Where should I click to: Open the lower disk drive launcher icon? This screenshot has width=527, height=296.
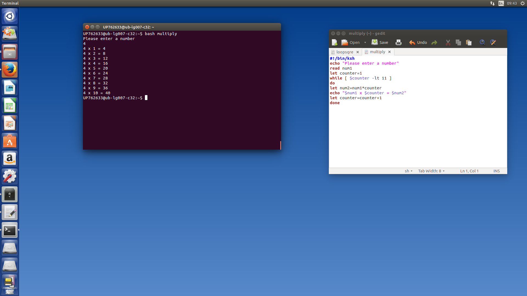(x=10, y=266)
